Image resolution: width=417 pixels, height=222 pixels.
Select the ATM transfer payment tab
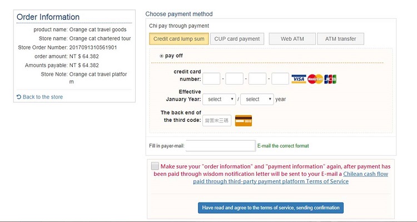[x=341, y=39]
